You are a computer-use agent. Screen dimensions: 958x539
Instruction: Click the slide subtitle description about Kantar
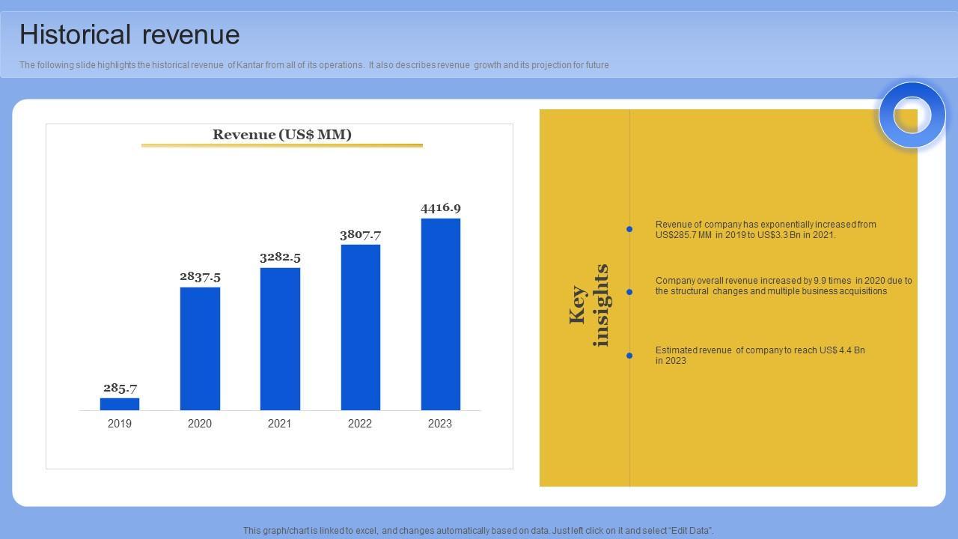314,65
